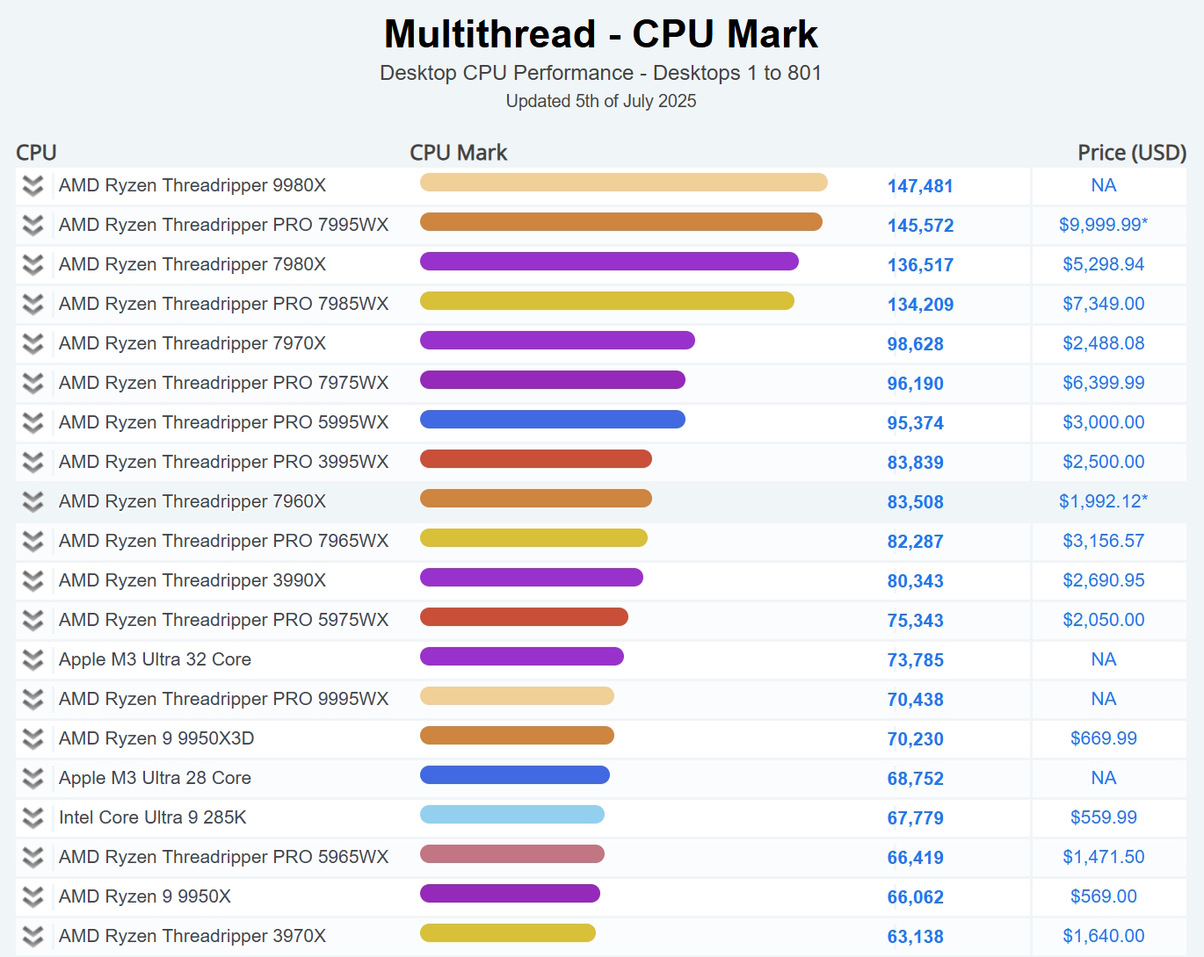Click the blue Threadripper PRO 5995WX bar
1204x957 pixels.
[553, 419]
